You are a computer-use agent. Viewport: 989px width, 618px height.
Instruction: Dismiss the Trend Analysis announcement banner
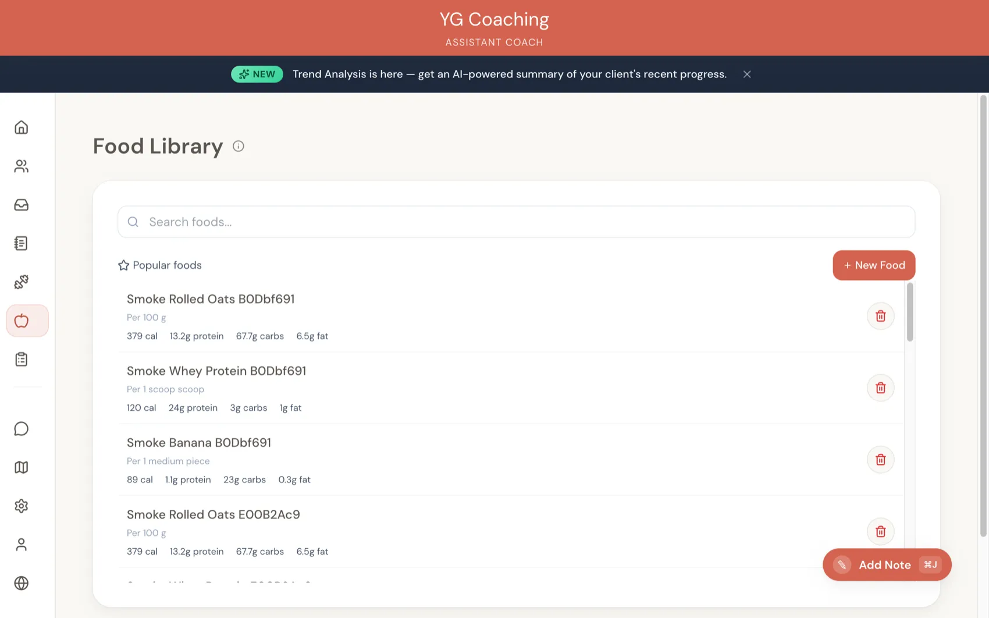747,74
